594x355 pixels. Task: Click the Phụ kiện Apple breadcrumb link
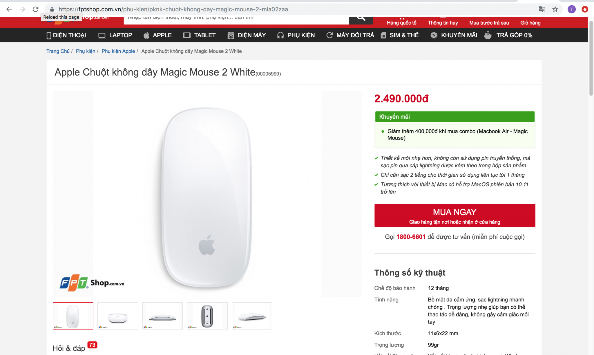[118, 51]
